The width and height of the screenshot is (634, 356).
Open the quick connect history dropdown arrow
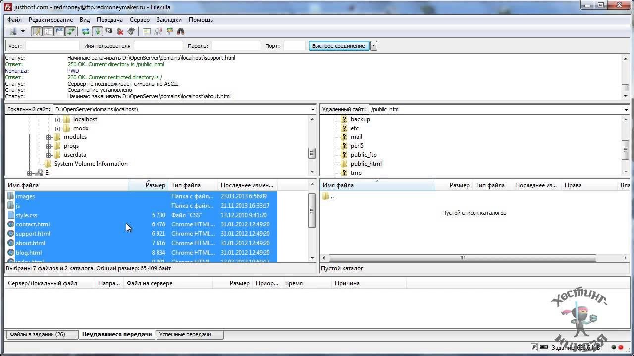point(374,46)
